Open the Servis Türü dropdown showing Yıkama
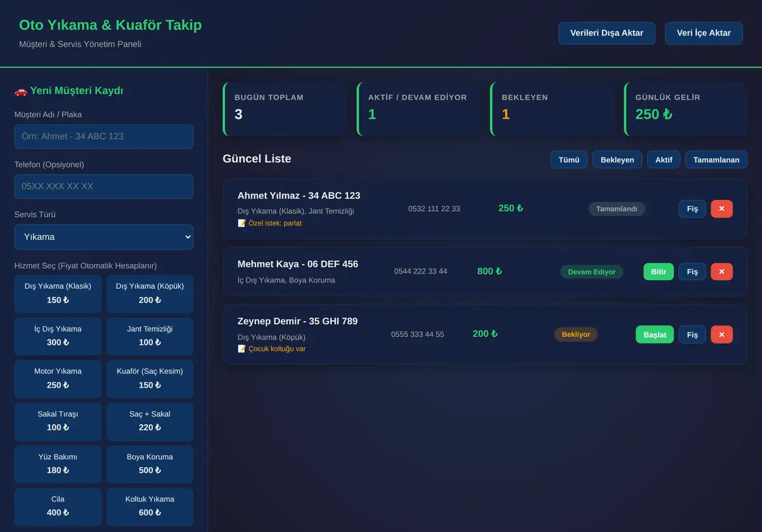The width and height of the screenshot is (762, 532). (x=104, y=237)
